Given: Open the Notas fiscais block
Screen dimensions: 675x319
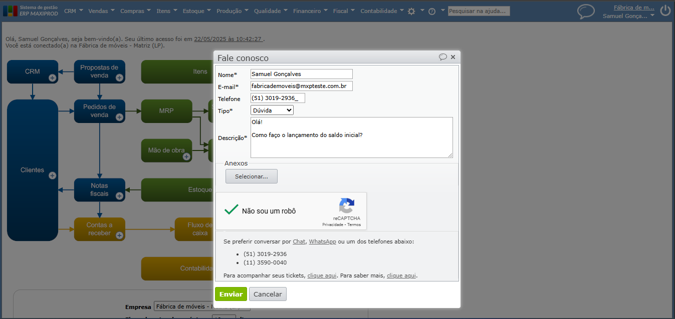Looking at the screenshot, I should [99, 189].
